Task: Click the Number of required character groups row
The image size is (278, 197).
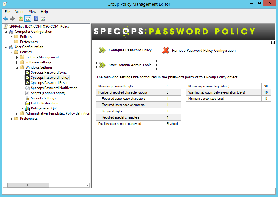Action: pyautogui.click(x=138, y=92)
